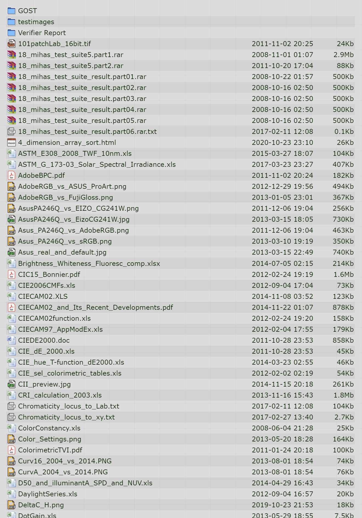Click the HTML icon for 4_dimension_array_sort.html
Screen dimensions: 362x518
pyautogui.click(x=12, y=142)
